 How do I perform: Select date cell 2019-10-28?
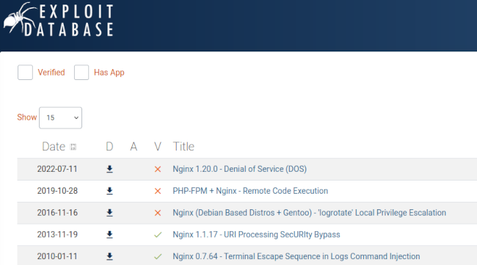57,191
